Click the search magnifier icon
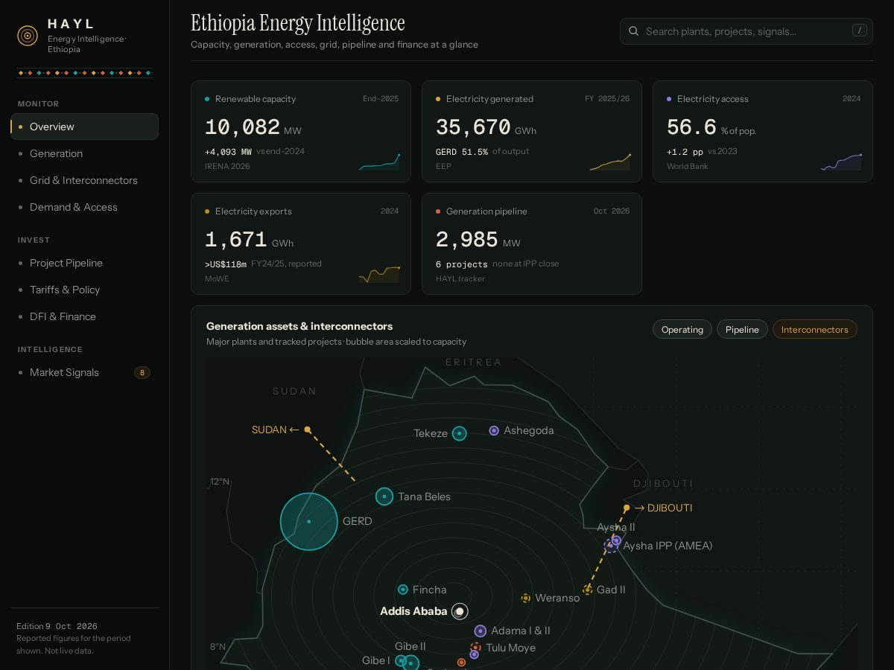This screenshot has width=894, height=670. 634,31
